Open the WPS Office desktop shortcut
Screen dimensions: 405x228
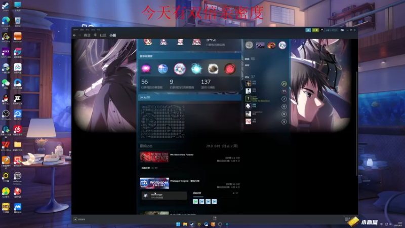click(6, 146)
